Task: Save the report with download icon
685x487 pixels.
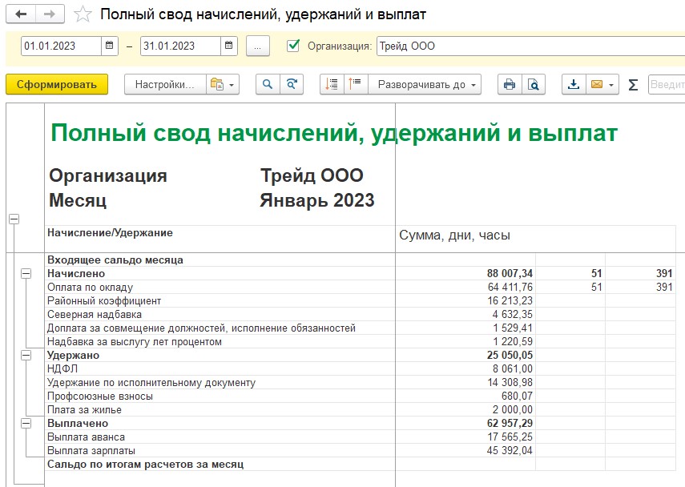Action: [x=574, y=84]
